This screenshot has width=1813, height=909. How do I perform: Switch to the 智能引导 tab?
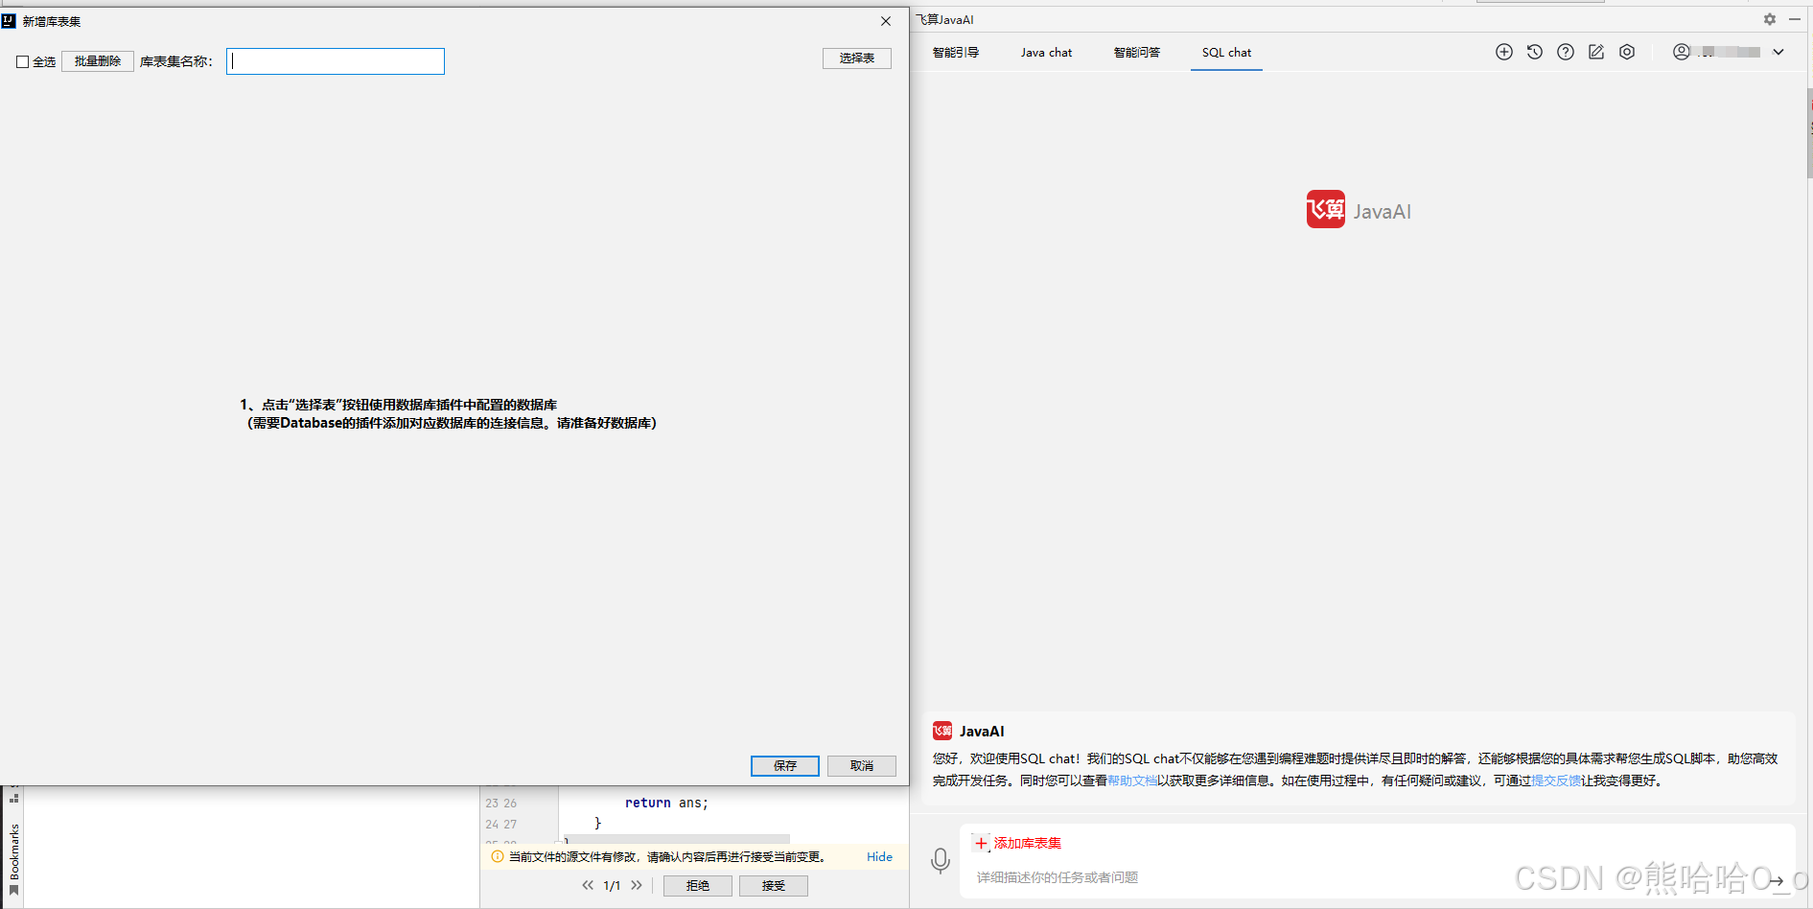[956, 53]
